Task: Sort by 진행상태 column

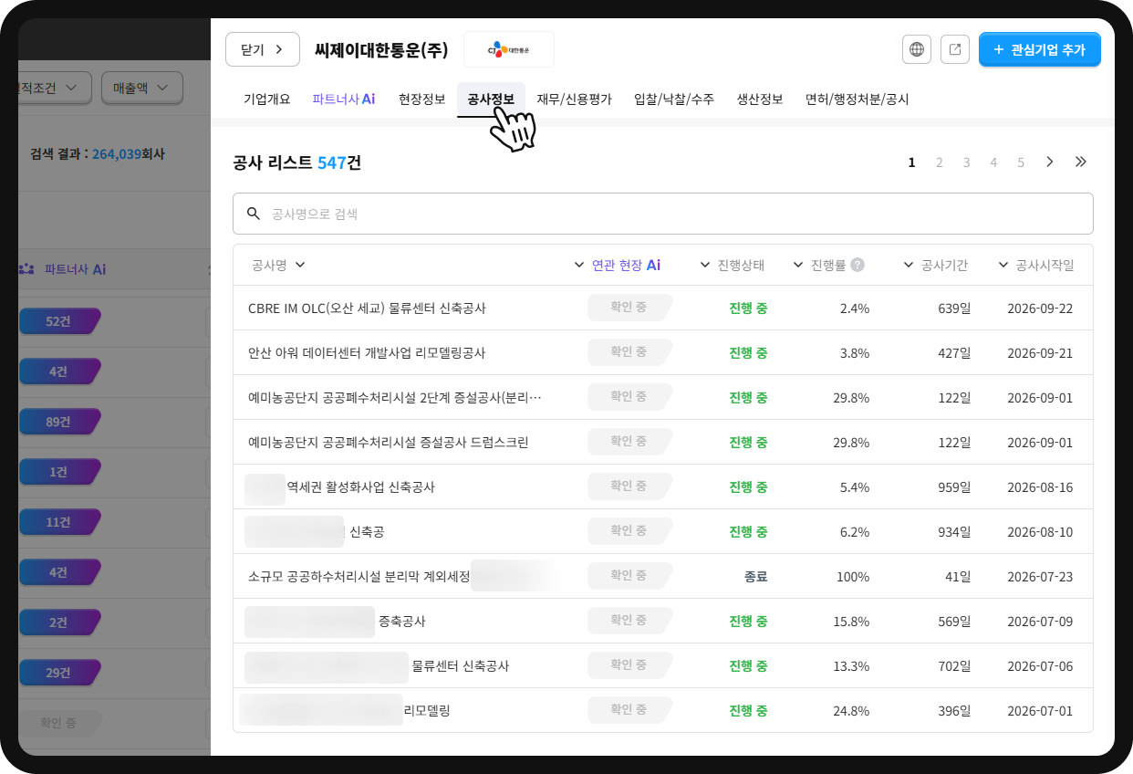Action: point(732,265)
